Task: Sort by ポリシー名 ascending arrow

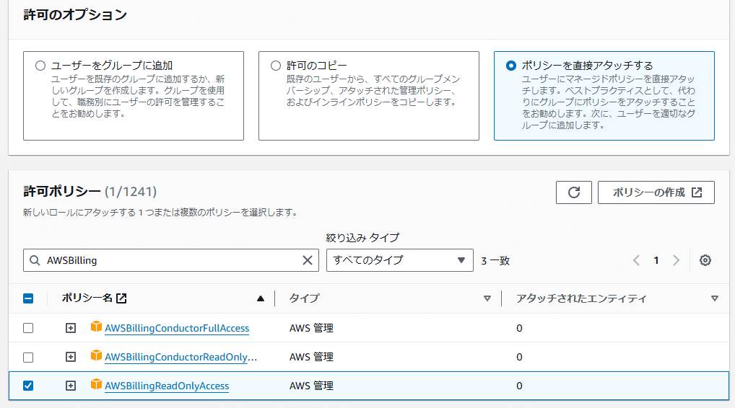Action: point(261,298)
